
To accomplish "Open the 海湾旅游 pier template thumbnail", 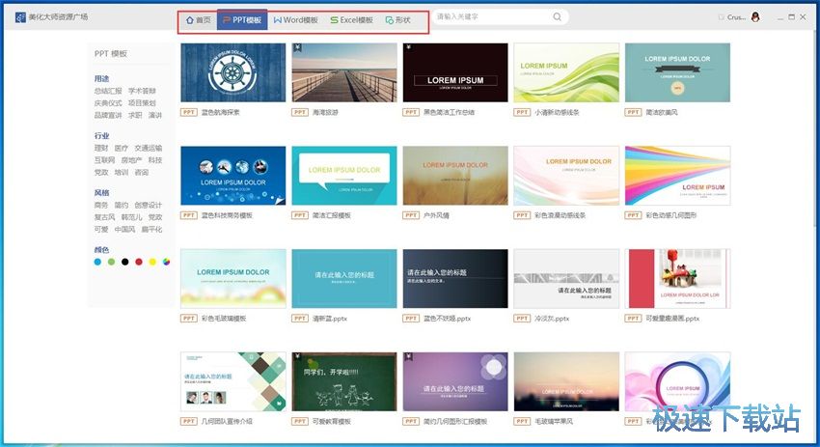I will click(344, 72).
